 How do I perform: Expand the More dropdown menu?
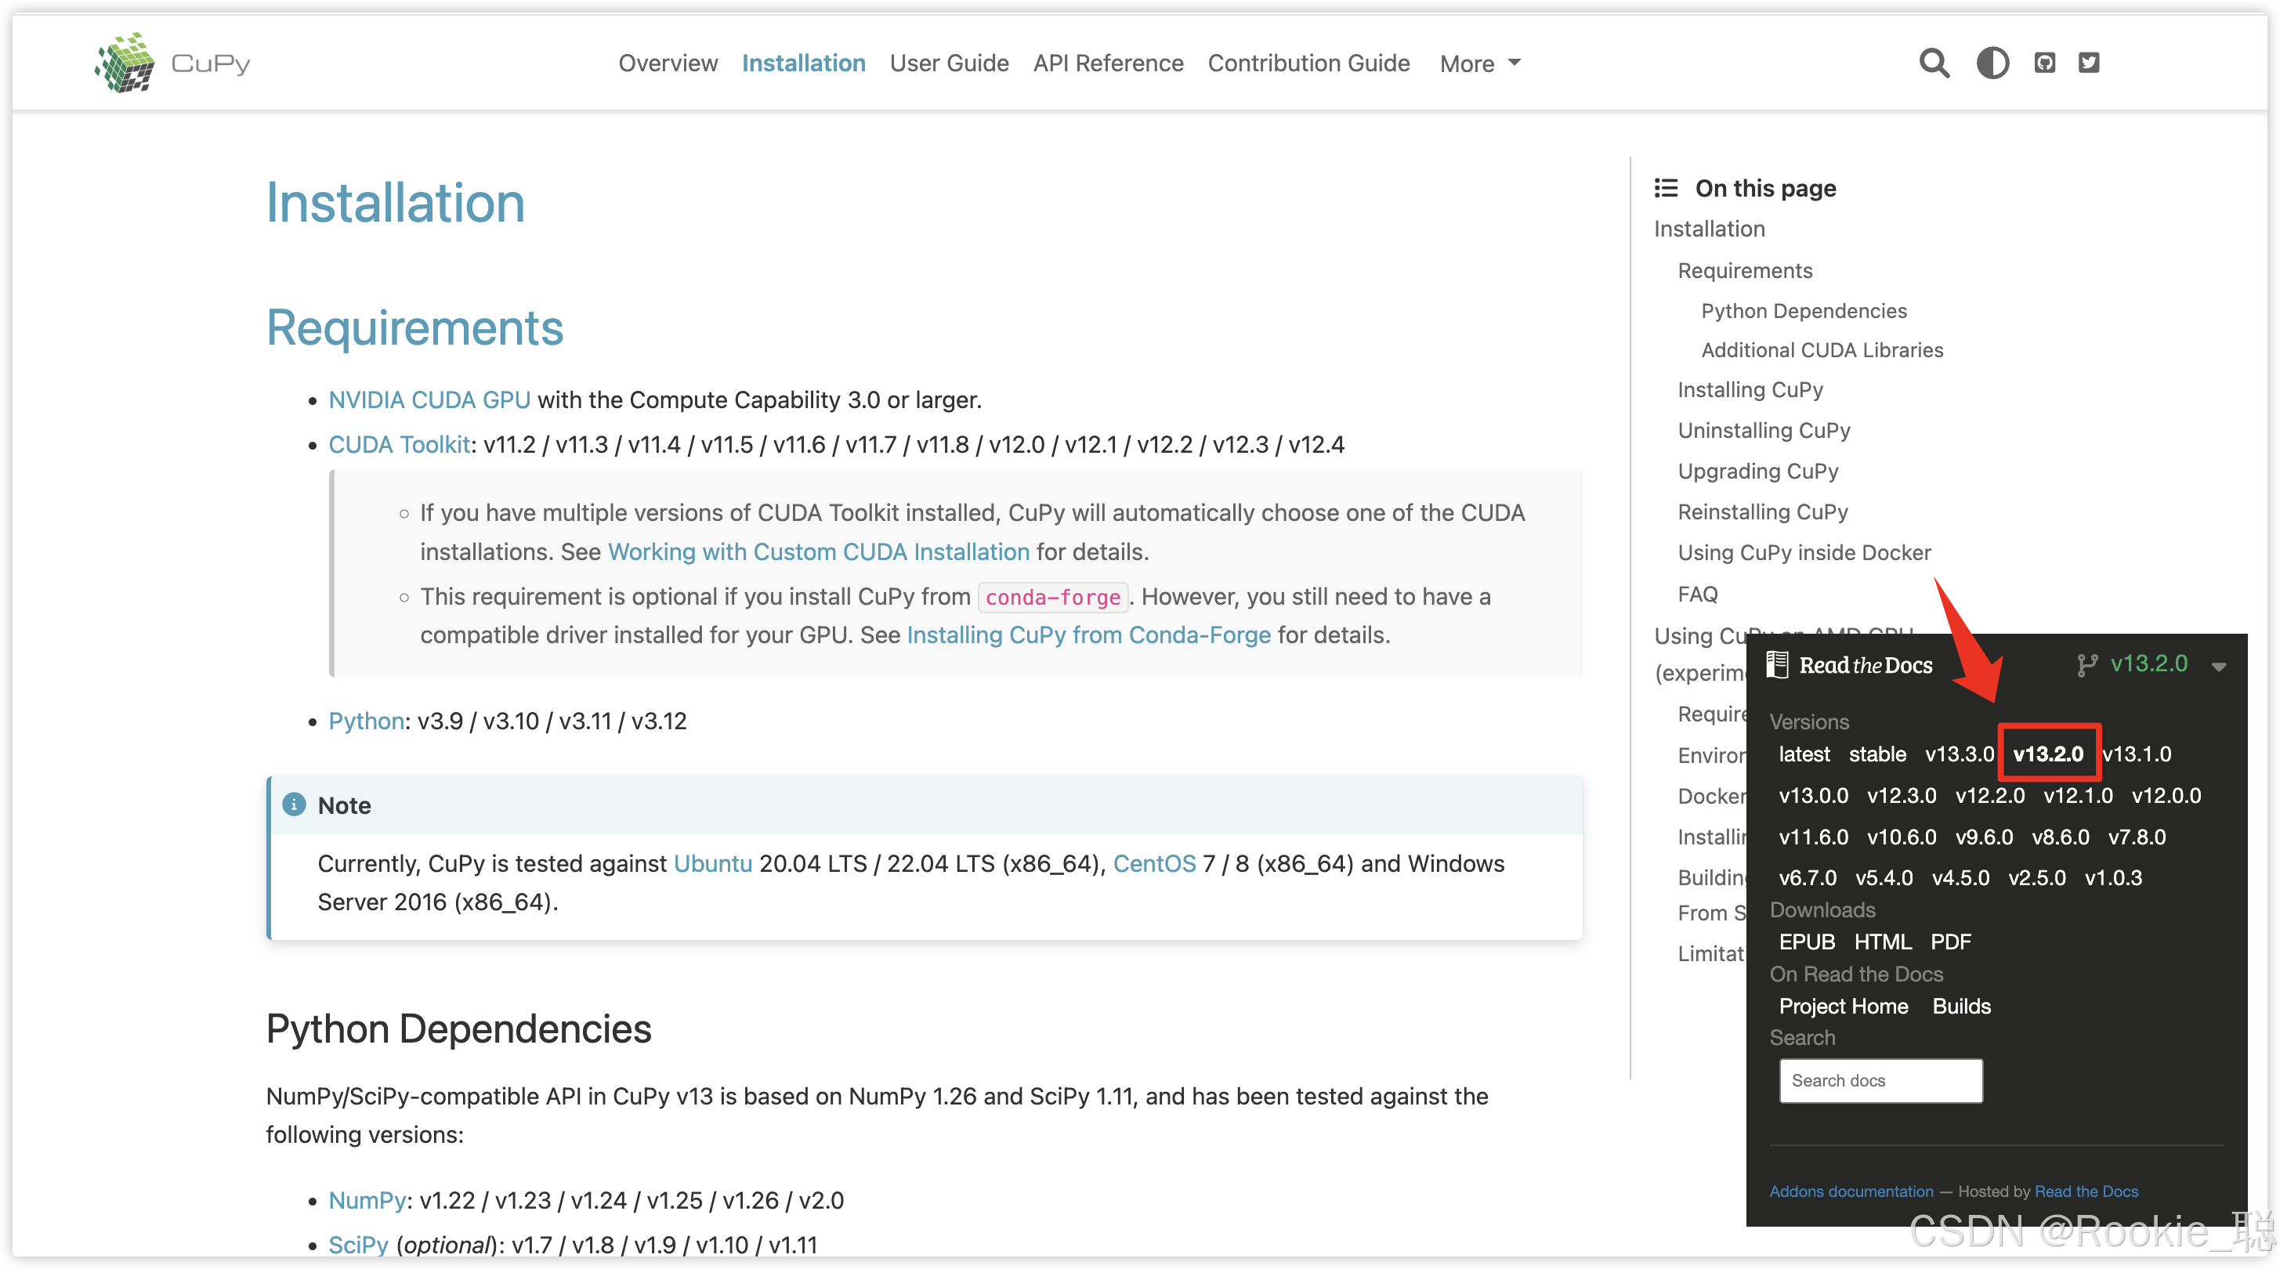[x=1480, y=63]
